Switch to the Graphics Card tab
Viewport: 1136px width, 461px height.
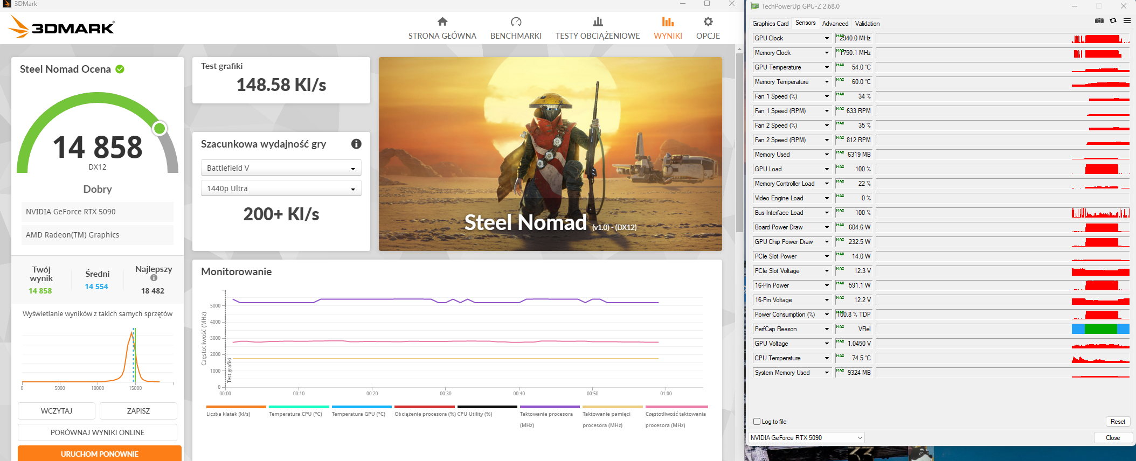(x=770, y=24)
